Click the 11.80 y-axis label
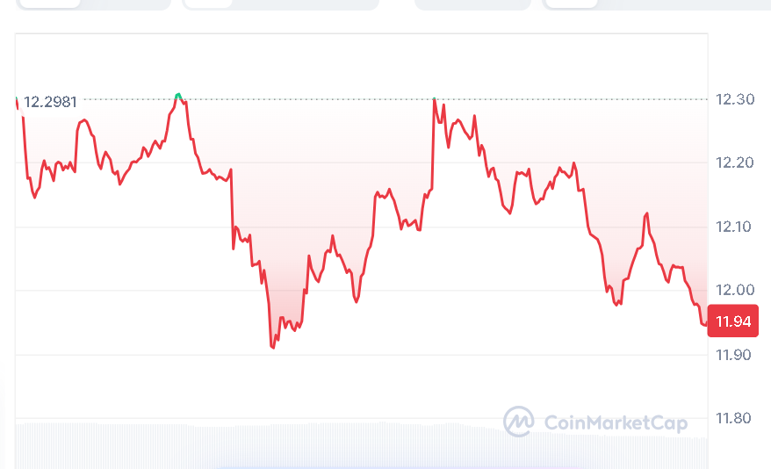This screenshot has height=469, width=771. coord(733,418)
